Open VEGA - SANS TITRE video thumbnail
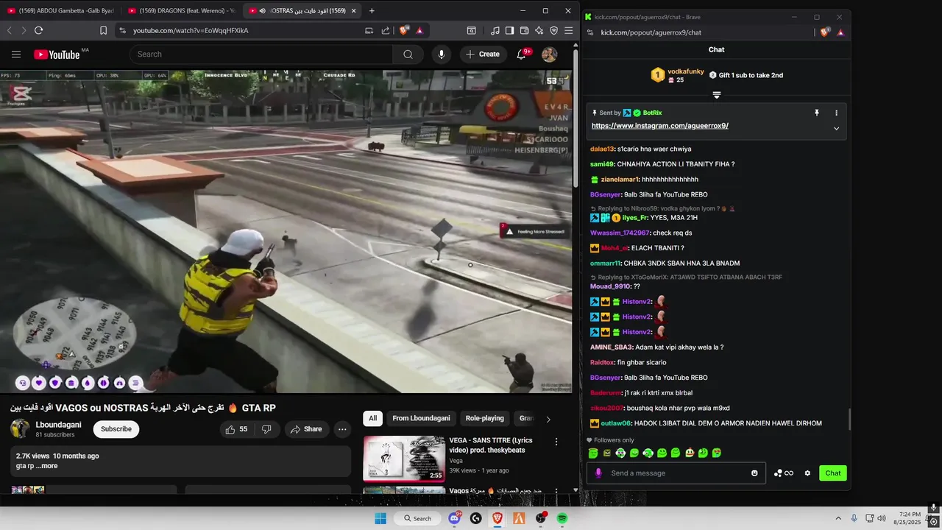The height and width of the screenshot is (530, 942). 404,459
